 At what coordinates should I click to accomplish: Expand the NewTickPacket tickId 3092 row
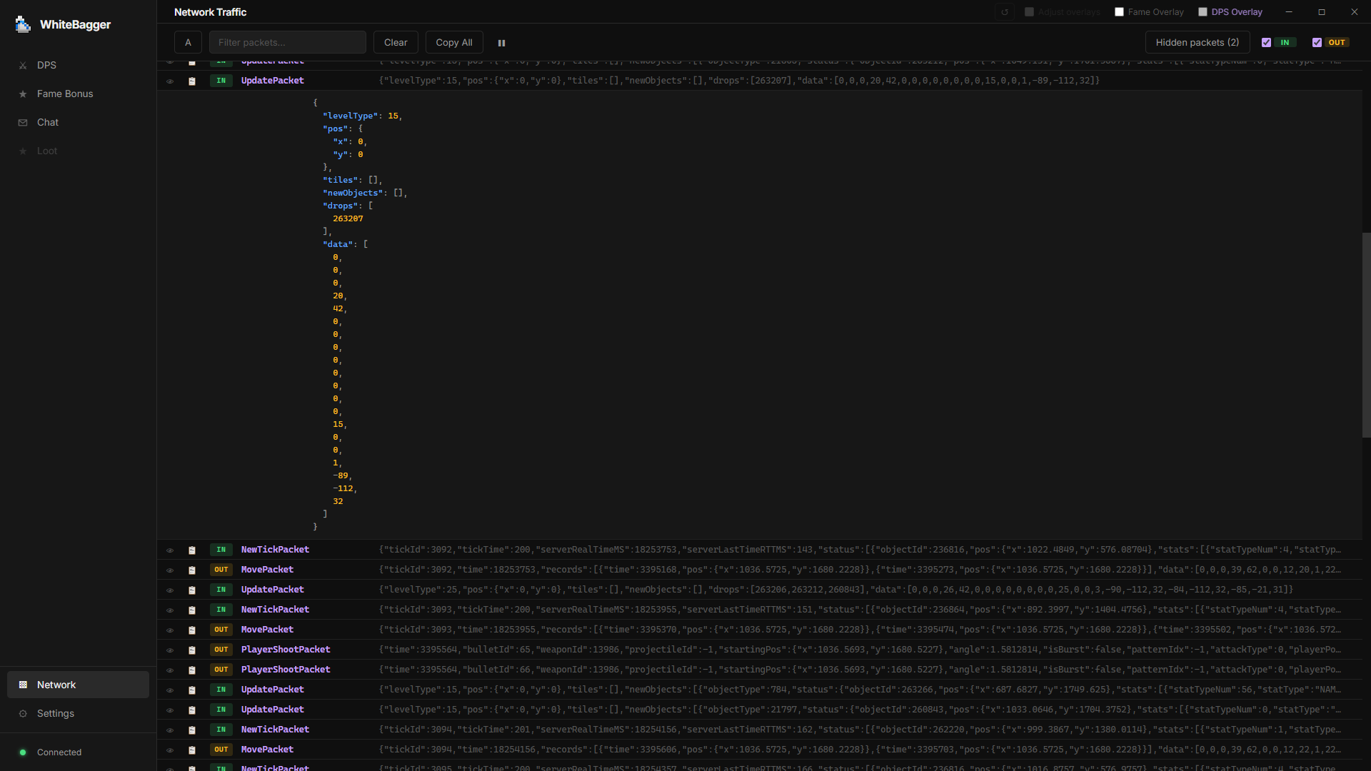pos(759,550)
